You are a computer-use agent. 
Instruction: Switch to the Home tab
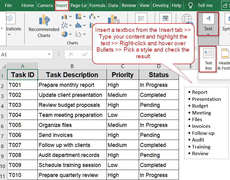tap(28, 5)
